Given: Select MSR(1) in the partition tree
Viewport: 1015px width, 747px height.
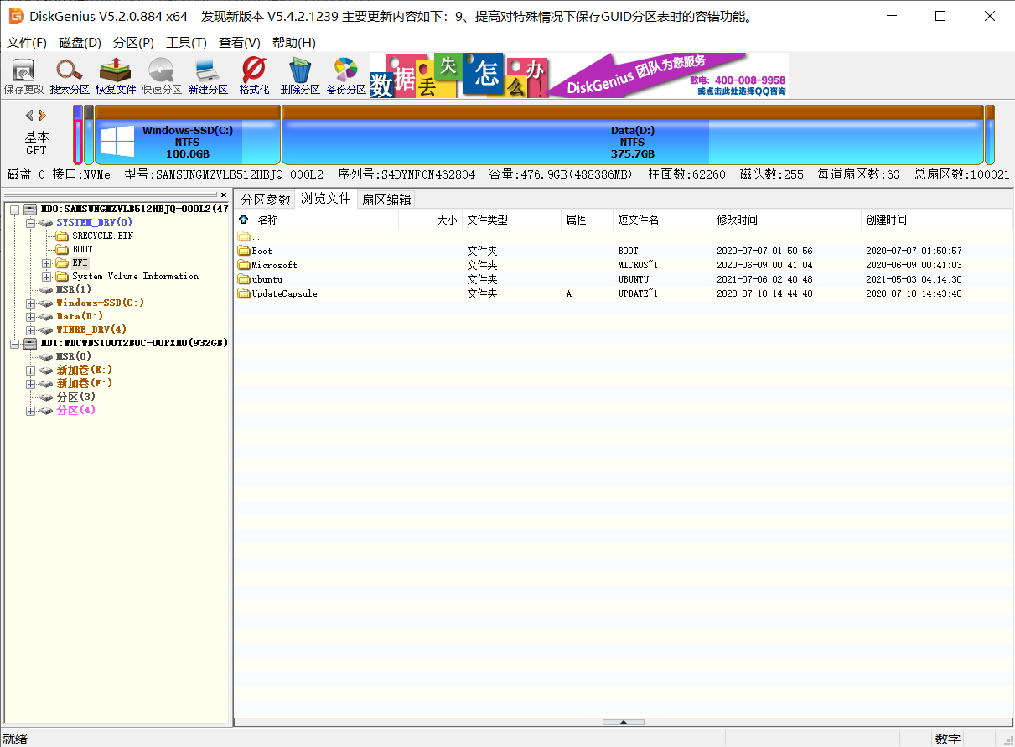Looking at the screenshot, I should click(74, 289).
